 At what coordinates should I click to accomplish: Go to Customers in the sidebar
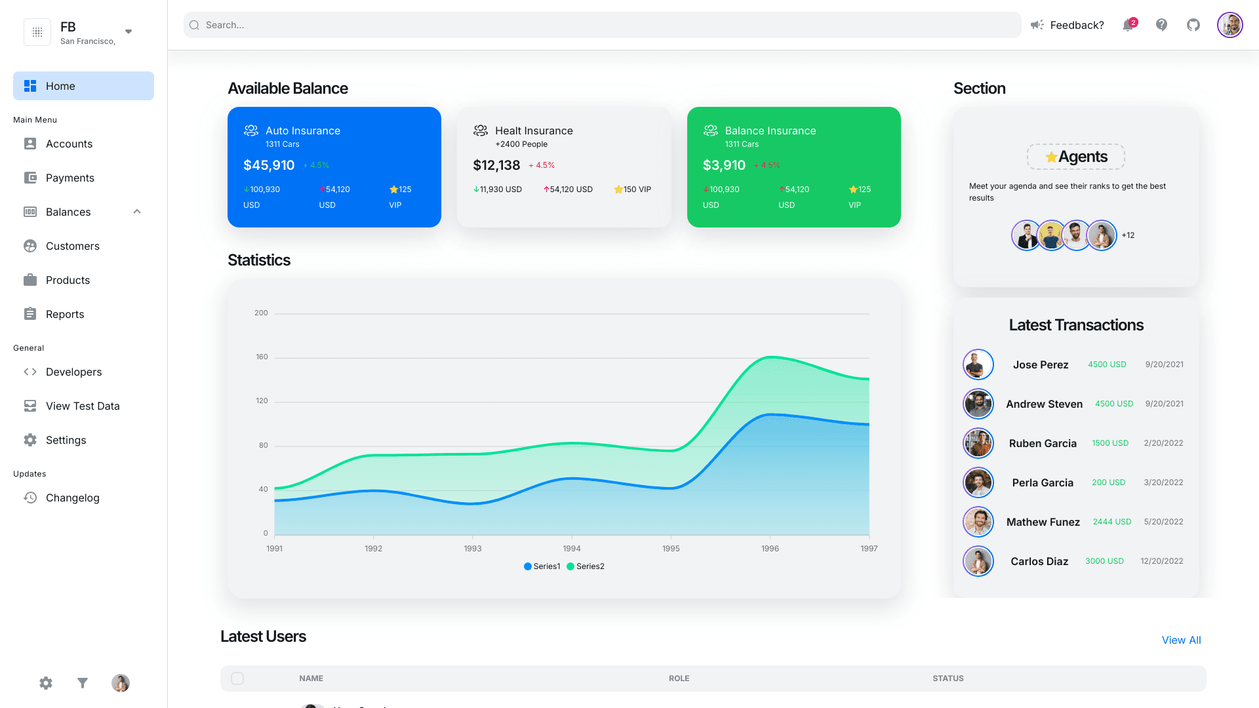[x=72, y=246]
